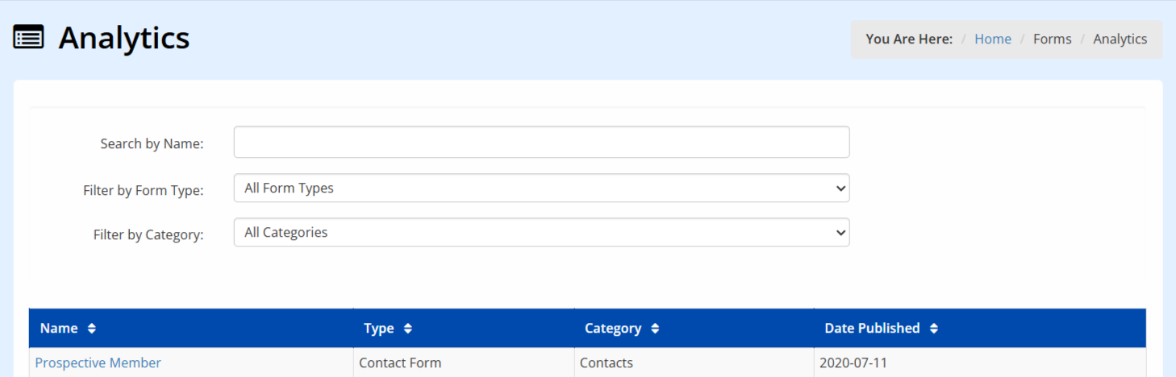The image size is (1176, 377).
Task: Click the Category column header
Action: 613,329
